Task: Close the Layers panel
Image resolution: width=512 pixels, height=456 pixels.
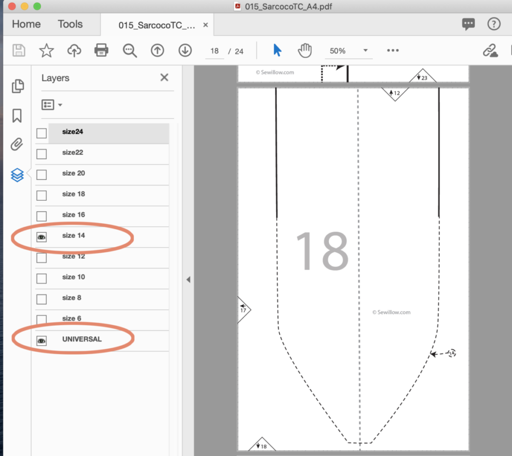Action: click(164, 77)
